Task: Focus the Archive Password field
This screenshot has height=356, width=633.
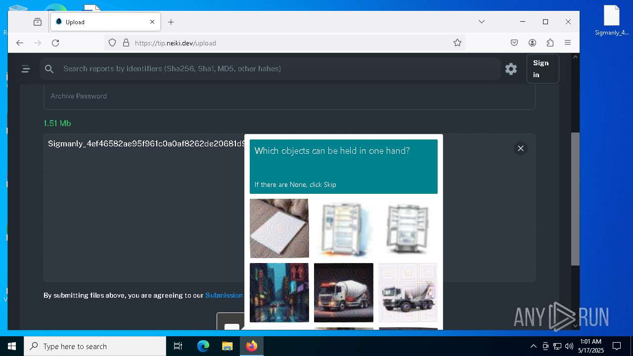Action: [289, 96]
